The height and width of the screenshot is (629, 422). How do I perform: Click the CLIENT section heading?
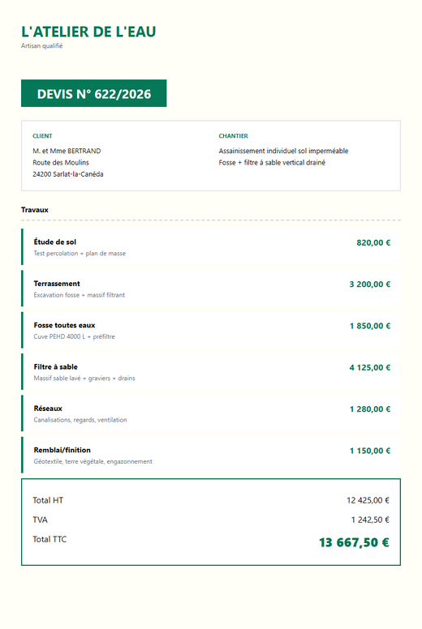click(42, 136)
